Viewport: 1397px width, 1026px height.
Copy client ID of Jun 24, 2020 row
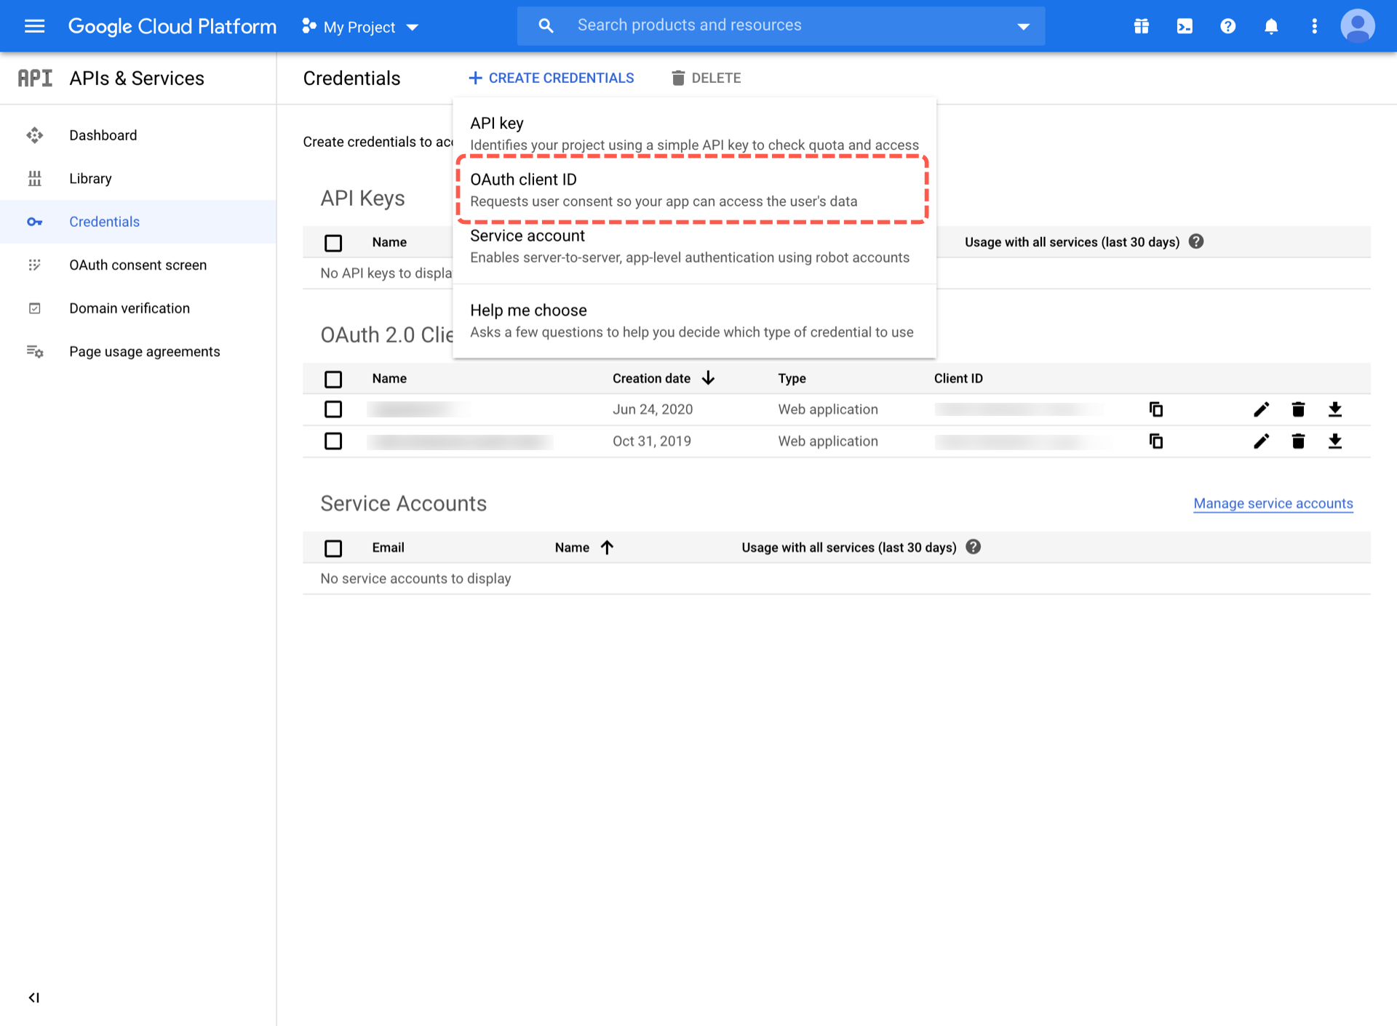tap(1155, 409)
